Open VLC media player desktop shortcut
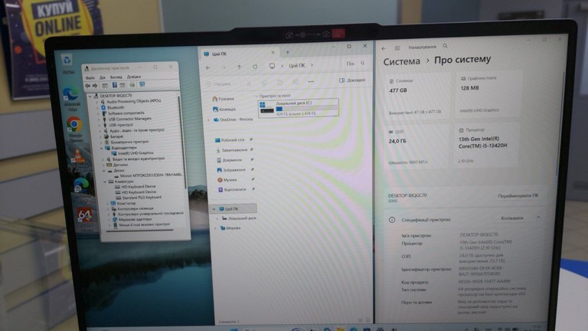This screenshot has width=588, height=331. pos(78,159)
